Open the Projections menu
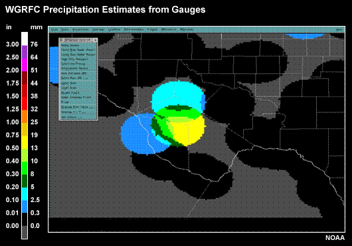Screen dimensions: 352x246 [81, 30]
